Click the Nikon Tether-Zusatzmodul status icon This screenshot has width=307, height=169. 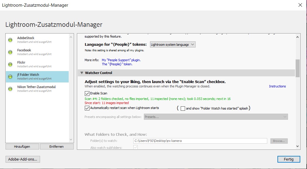coord(10,89)
